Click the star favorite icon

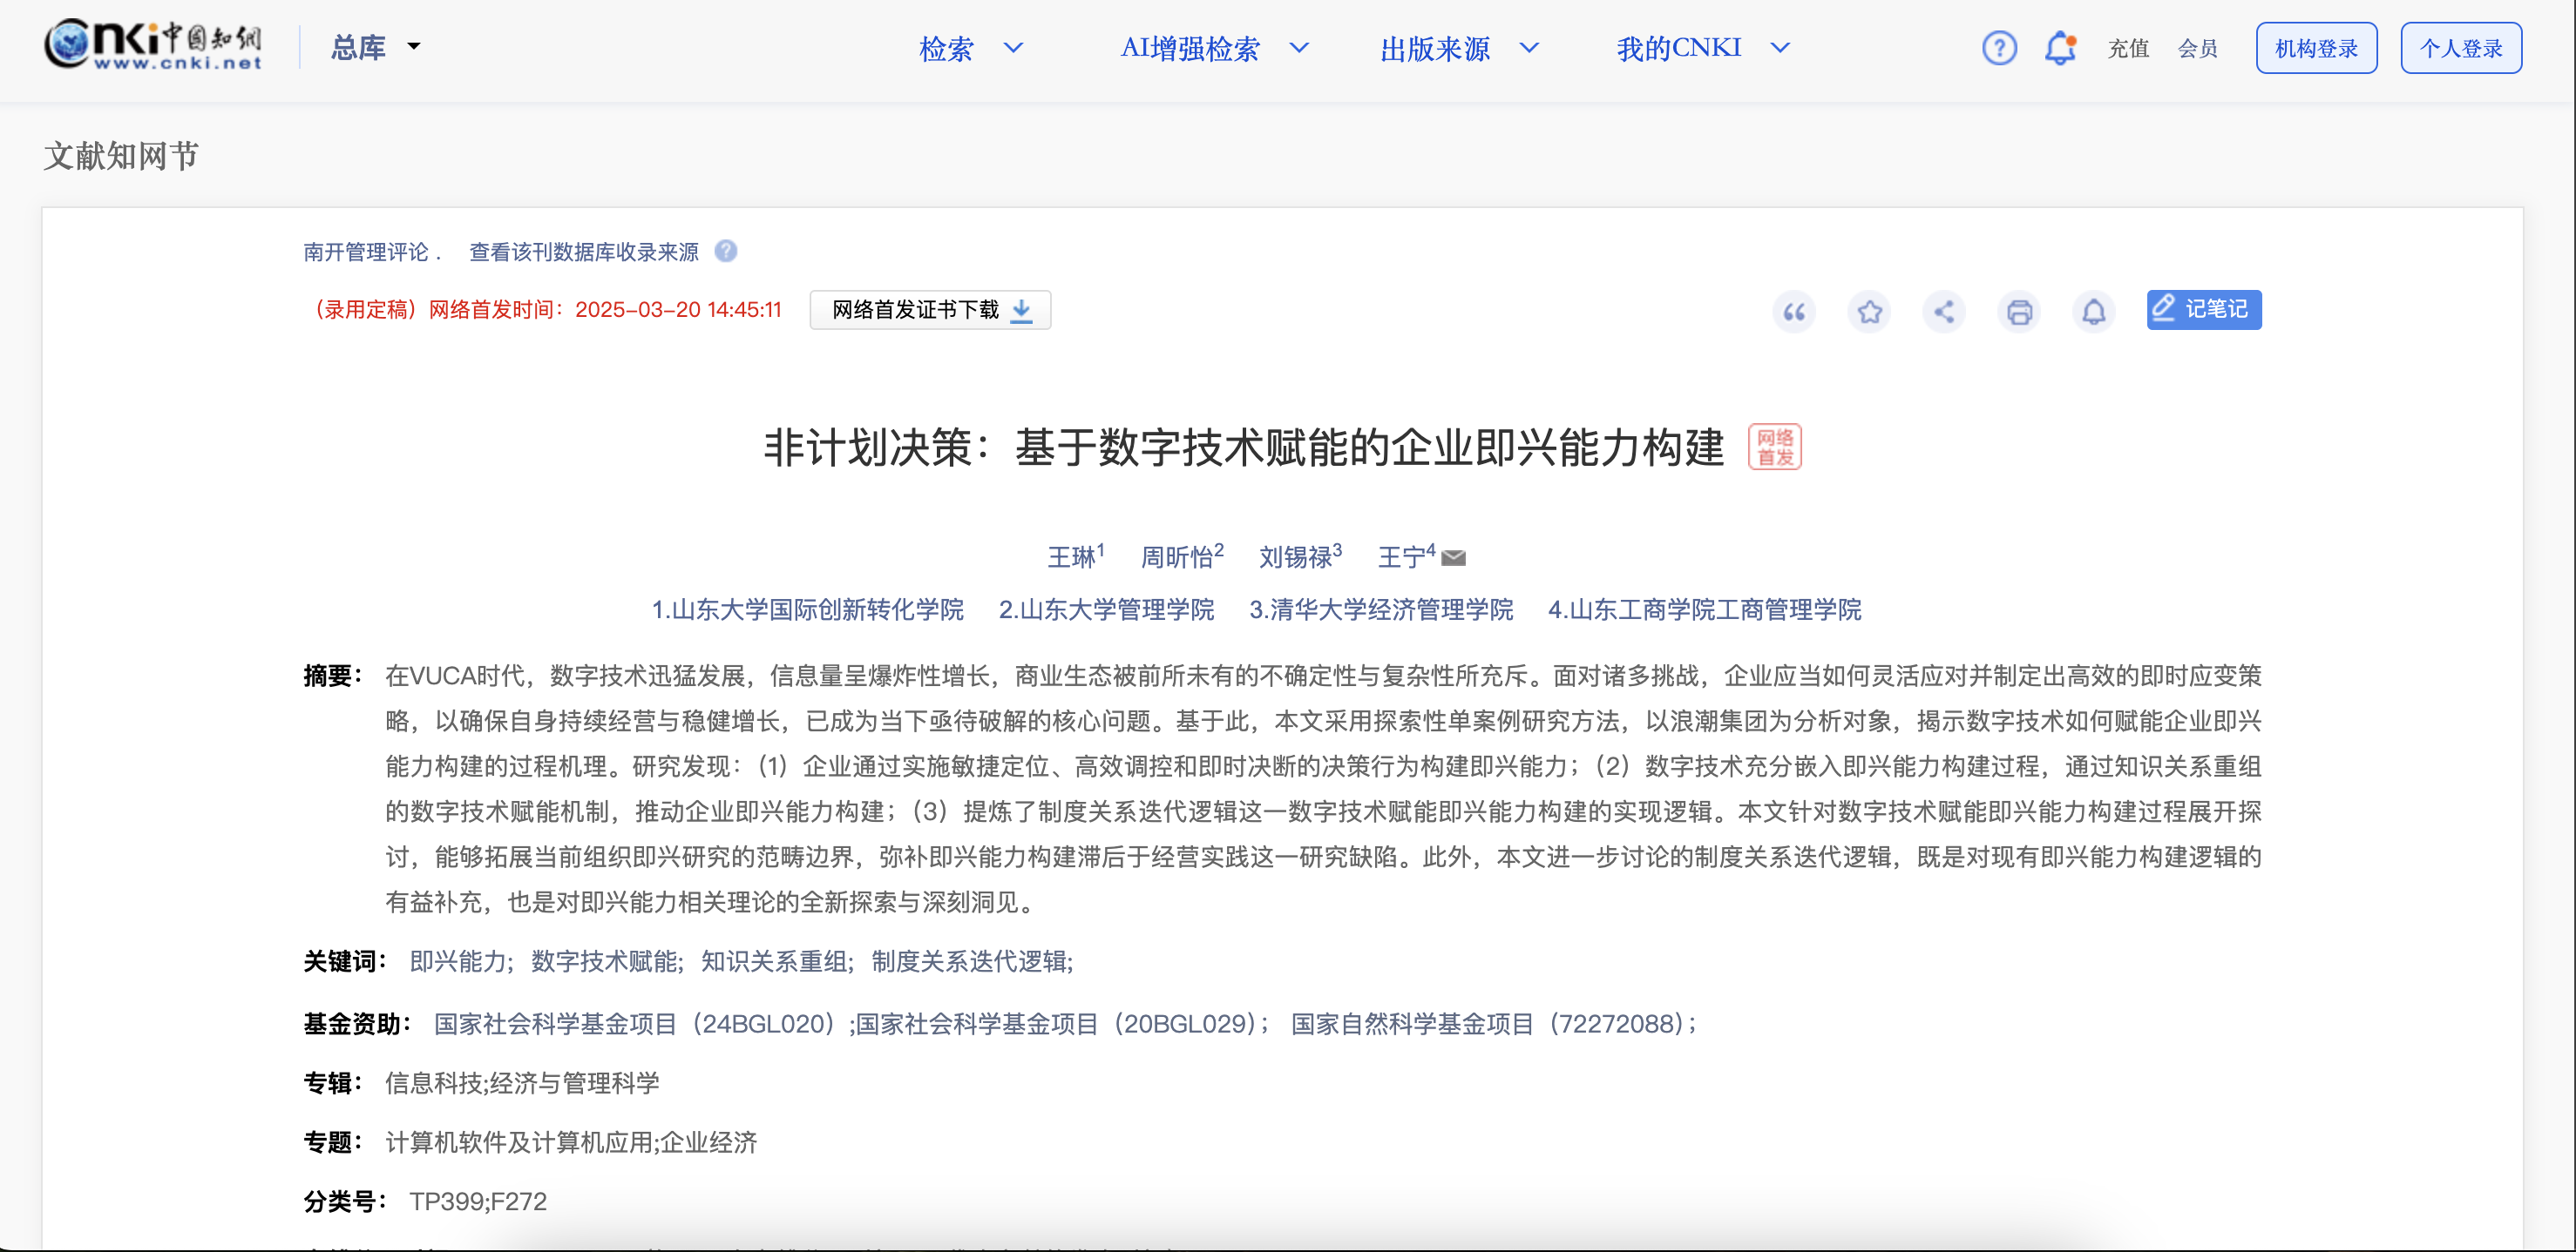[x=1869, y=312]
